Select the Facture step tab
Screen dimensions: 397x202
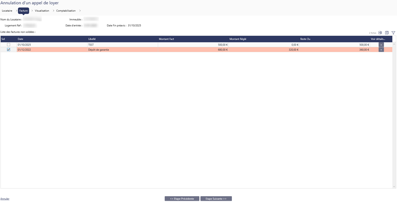[24, 11]
